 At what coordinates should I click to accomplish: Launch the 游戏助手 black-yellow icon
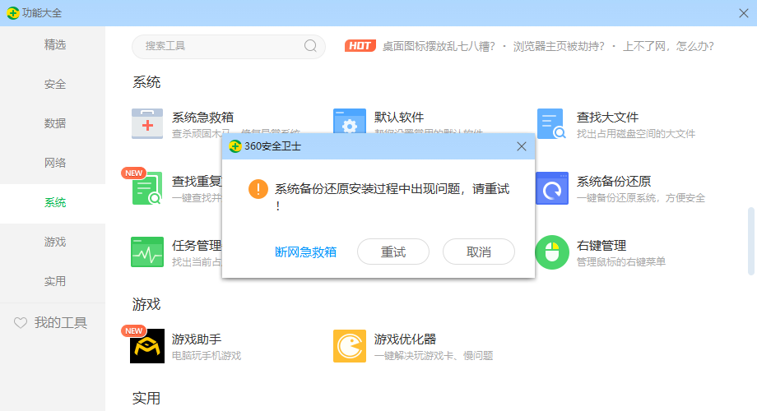coord(147,346)
